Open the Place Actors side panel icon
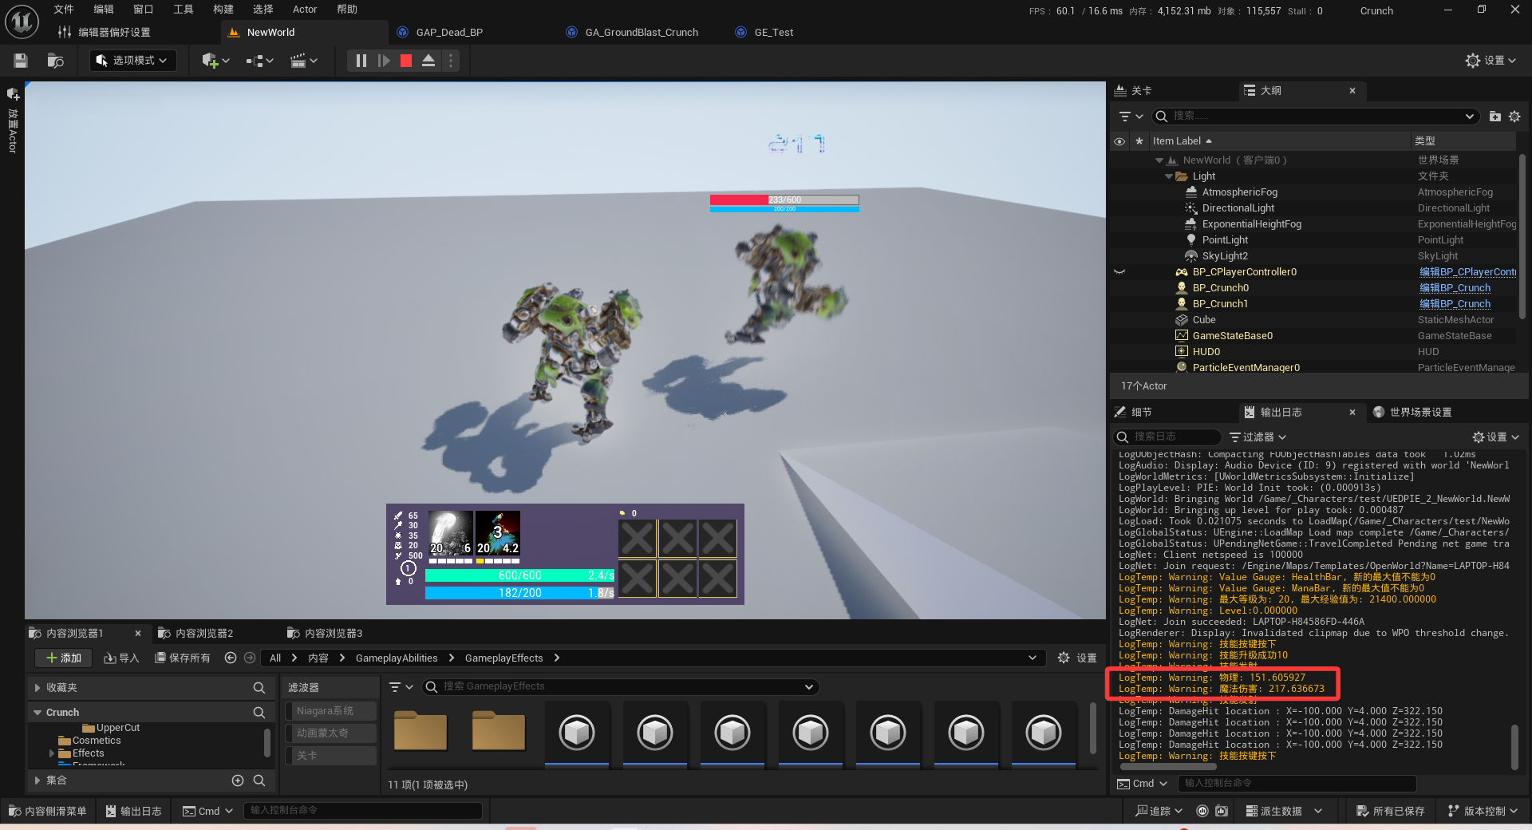The height and width of the screenshot is (830, 1532). [x=13, y=94]
